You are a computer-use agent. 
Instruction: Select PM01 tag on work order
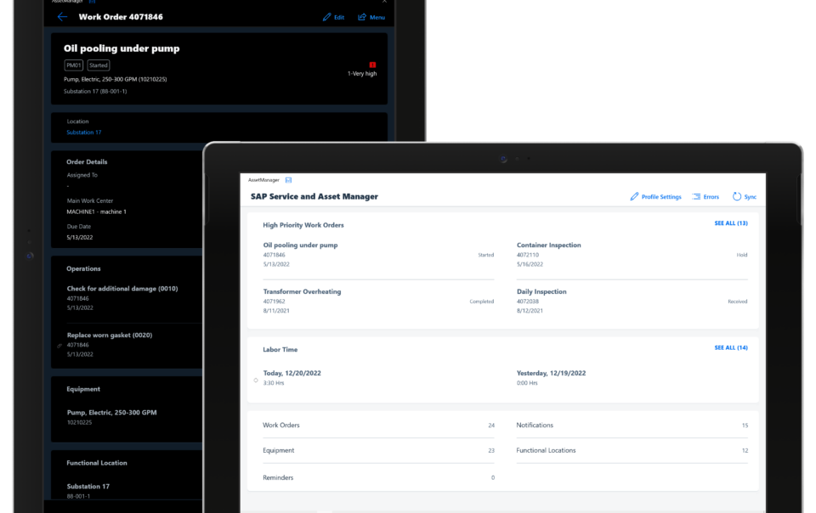point(73,65)
